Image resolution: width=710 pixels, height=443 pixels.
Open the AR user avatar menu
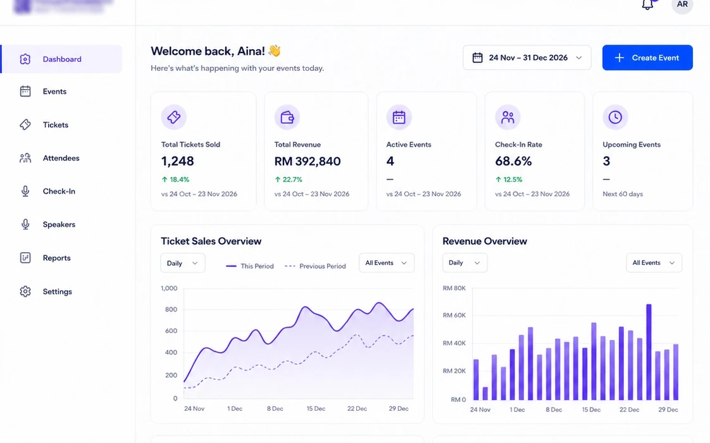pos(682,5)
